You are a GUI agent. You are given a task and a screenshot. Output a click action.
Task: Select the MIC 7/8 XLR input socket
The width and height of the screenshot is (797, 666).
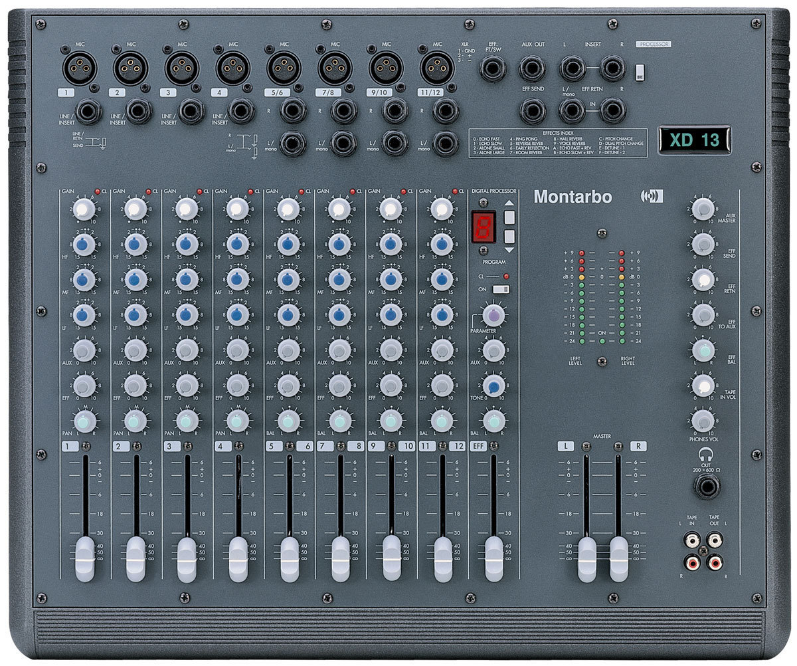[x=335, y=68]
